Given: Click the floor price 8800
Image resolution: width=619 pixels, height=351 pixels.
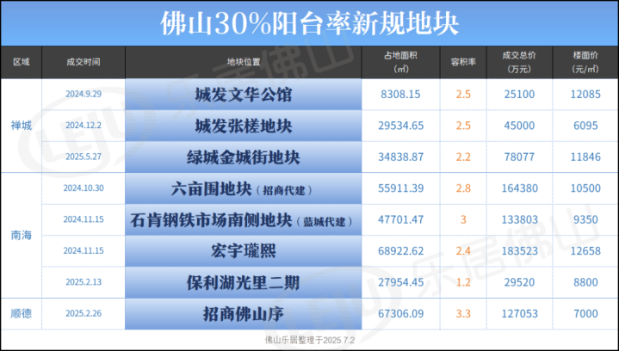Looking at the screenshot, I should click(585, 282).
